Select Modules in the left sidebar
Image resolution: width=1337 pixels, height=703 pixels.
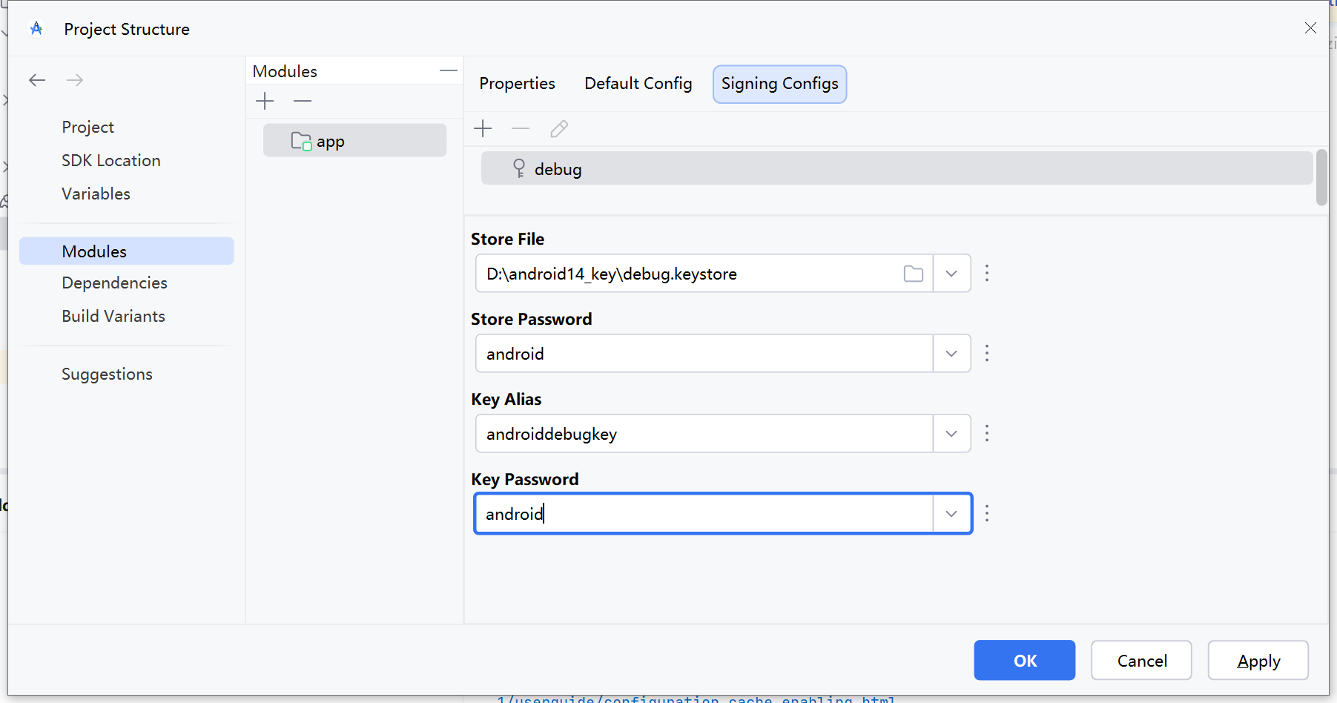[126, 251]
